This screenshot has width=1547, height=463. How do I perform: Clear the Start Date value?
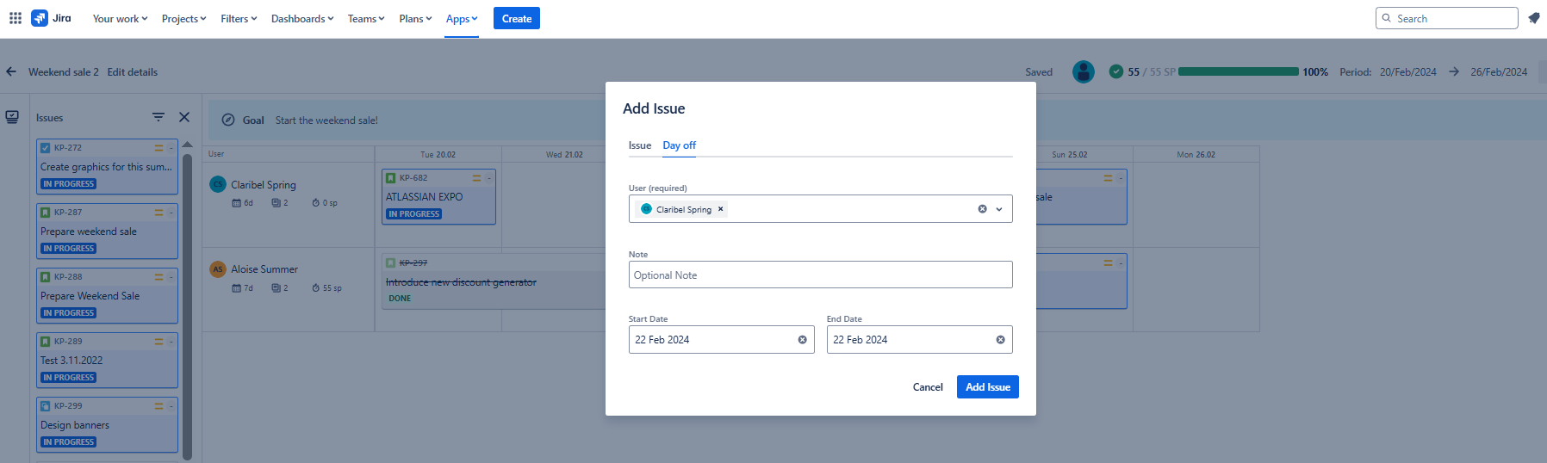[803, 340]
